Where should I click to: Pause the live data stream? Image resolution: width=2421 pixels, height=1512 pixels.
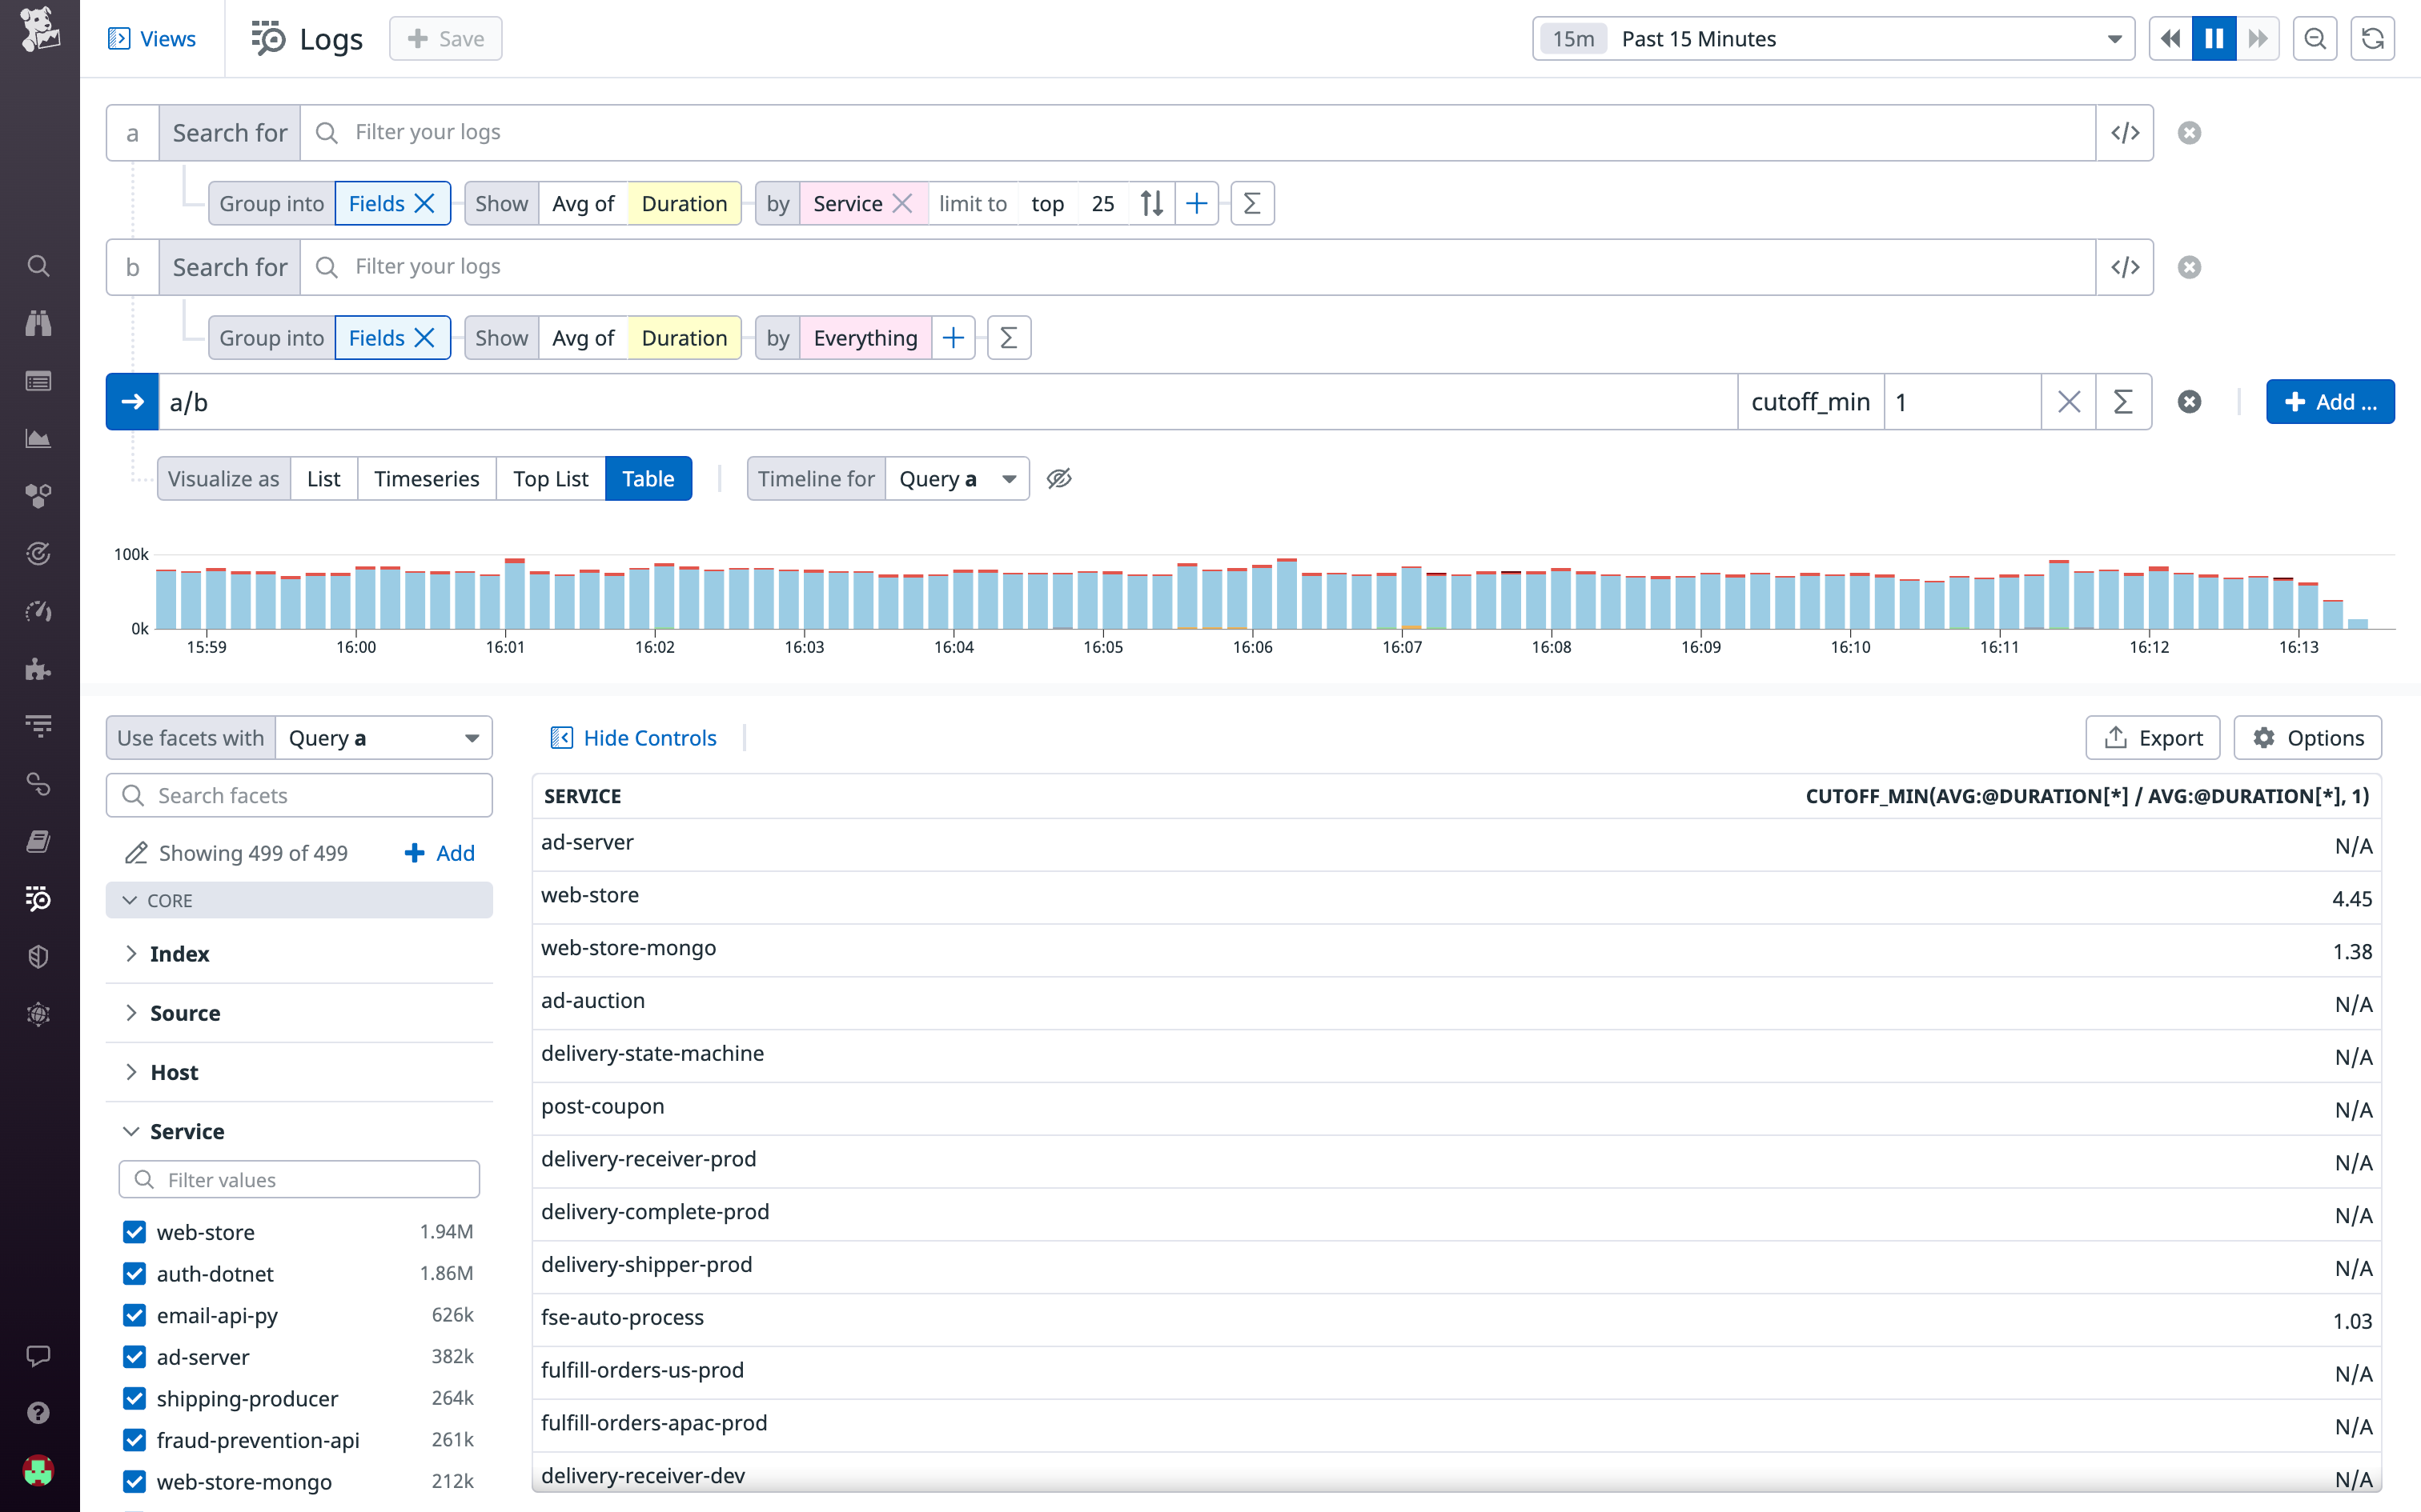point(2214,38)
